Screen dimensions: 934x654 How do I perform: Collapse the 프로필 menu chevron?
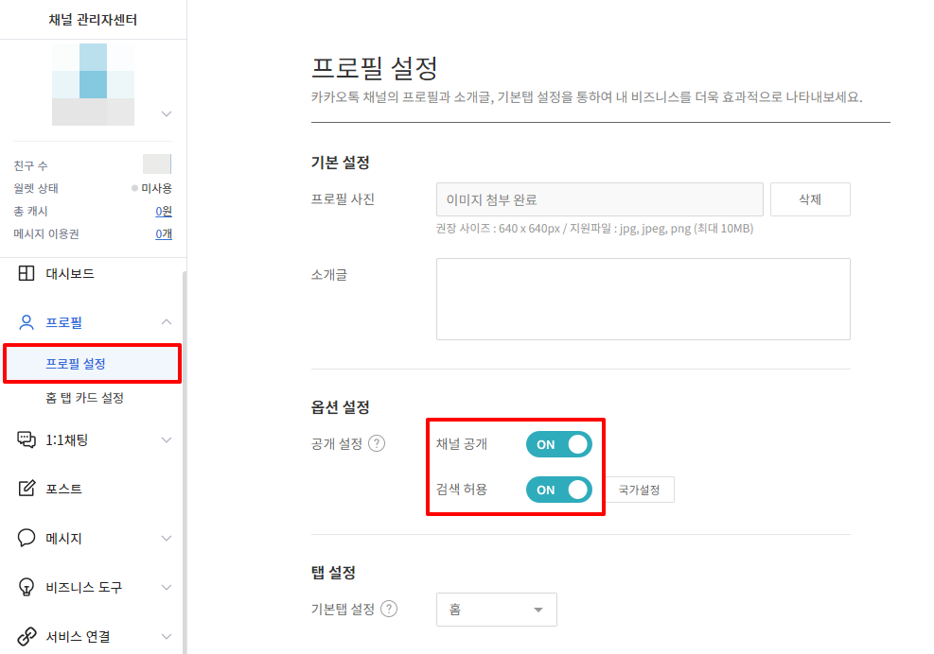click(167, 322)
